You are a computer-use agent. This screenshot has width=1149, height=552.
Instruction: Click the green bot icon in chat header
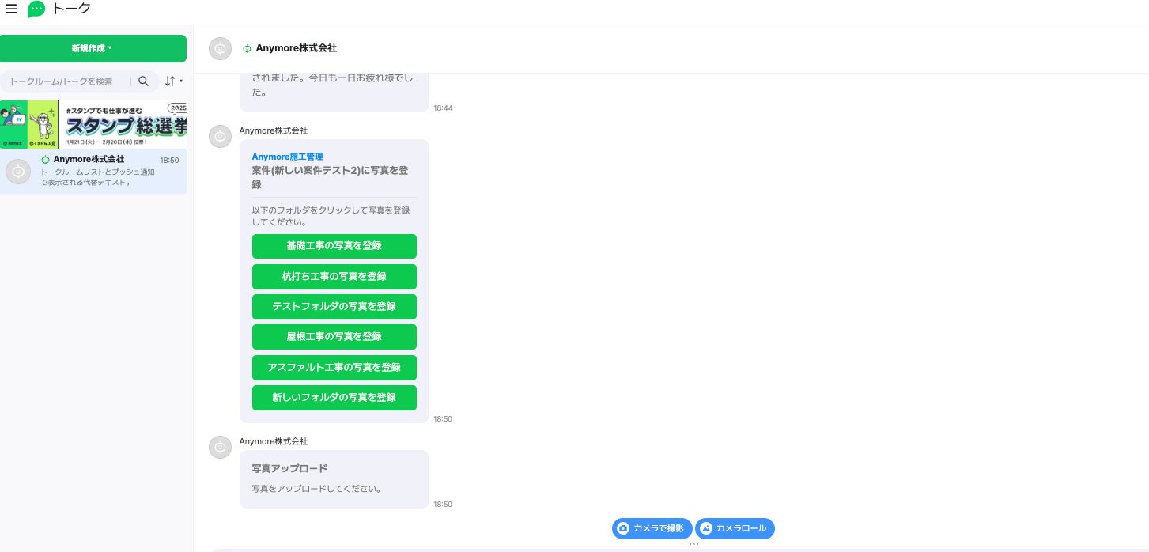[247, 48]
